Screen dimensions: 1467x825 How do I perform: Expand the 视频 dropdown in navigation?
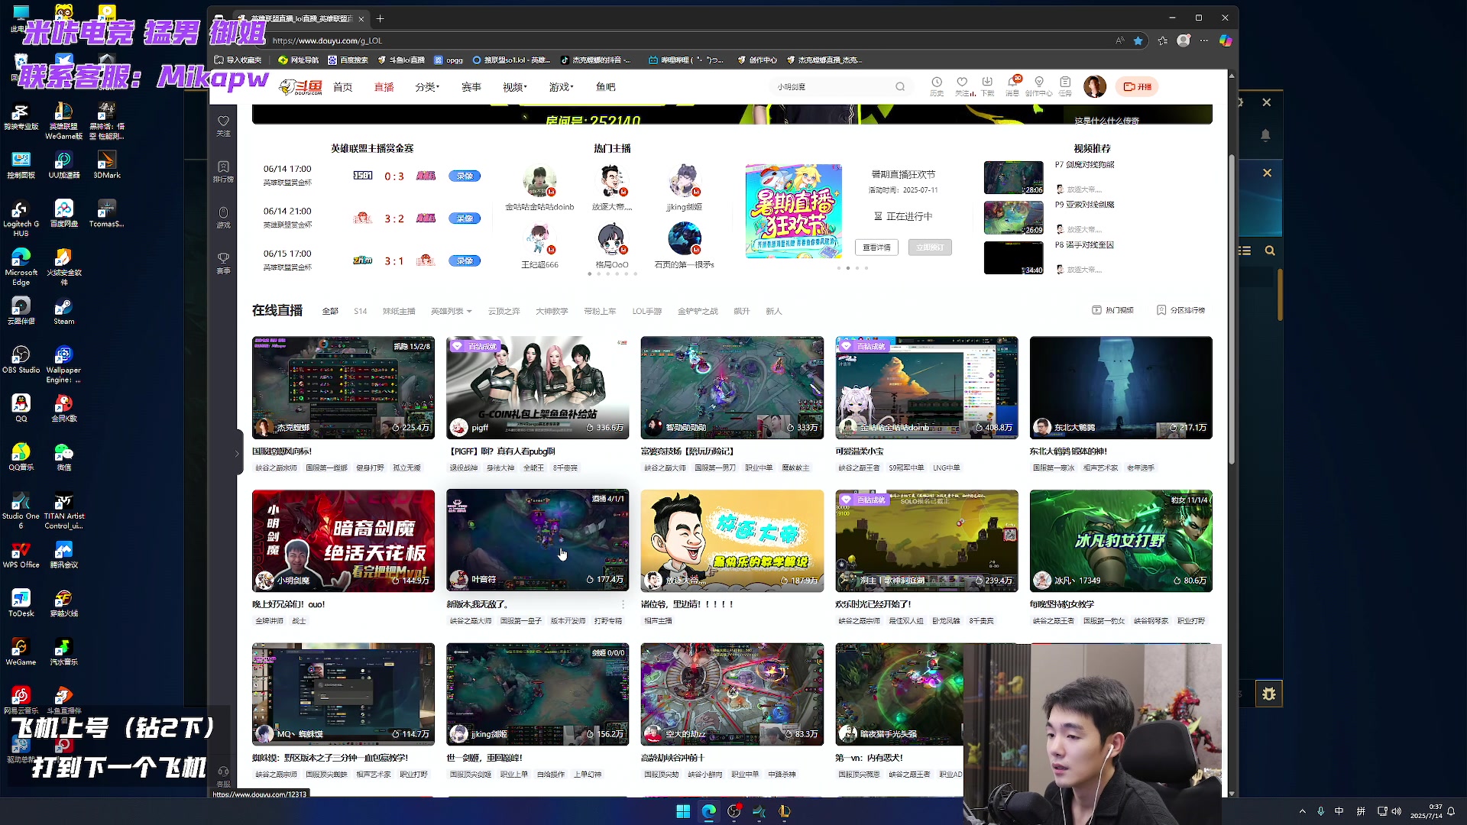[x=515, y=87]
